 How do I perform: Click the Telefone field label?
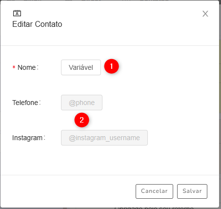click(x=26, y=103)
